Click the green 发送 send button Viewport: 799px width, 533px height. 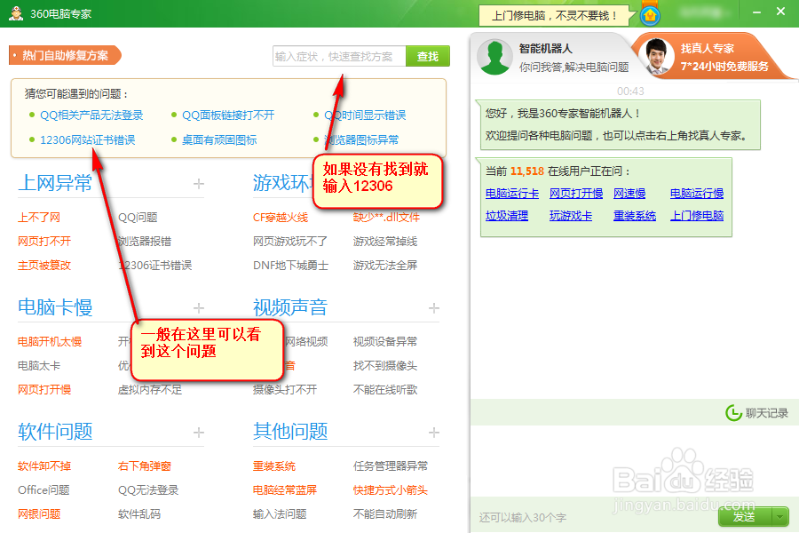point(745,517)
